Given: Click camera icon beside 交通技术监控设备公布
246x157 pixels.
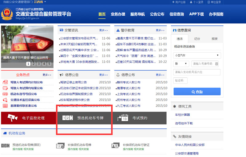Looking at the screenshot, I should (5, 100).
